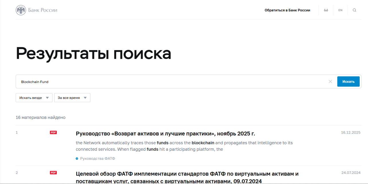The height and width of the screenshot is (184, 368).
Task: Open result Руководство «Возврат активов и лучшие практики»
Action: tap(165, 134)
